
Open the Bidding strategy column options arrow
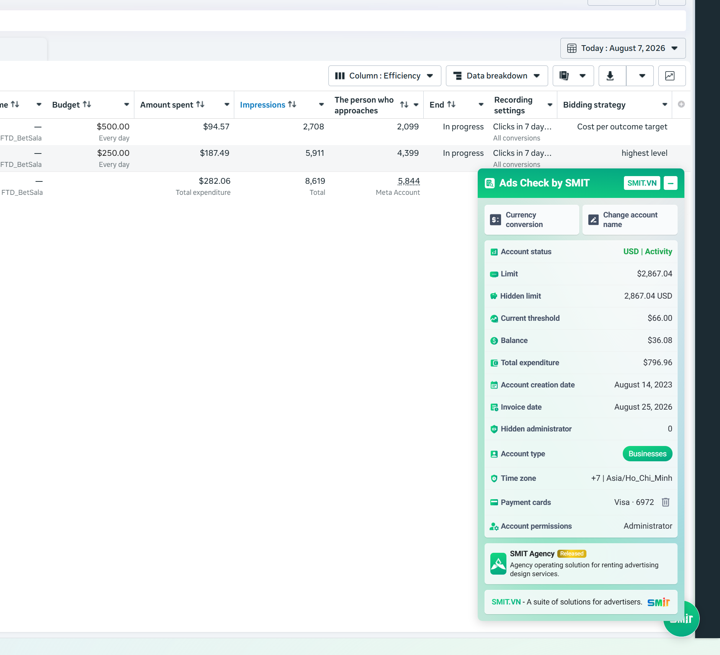click(x=664, y=105)
